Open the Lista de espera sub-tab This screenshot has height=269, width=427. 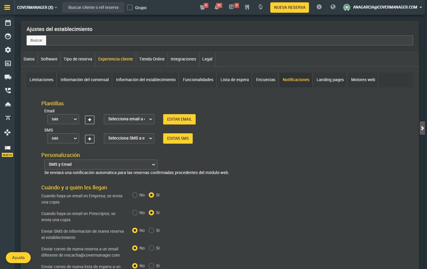235,80
